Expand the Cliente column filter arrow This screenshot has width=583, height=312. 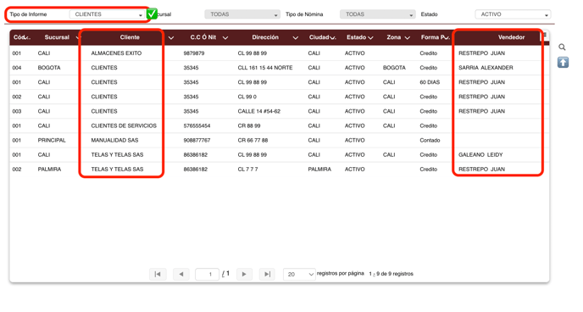tap(171, 37)
